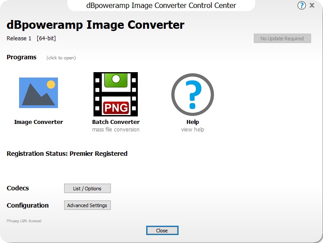Click the No Update Required button
The height and width of the screenshot is (243, 323).
282,39
